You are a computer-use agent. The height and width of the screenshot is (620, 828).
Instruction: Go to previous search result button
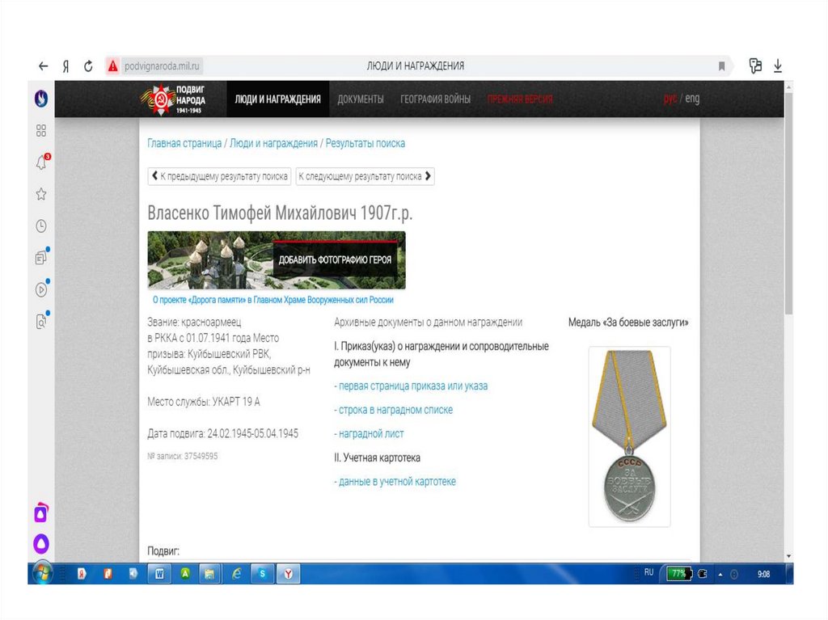(220, 176)
